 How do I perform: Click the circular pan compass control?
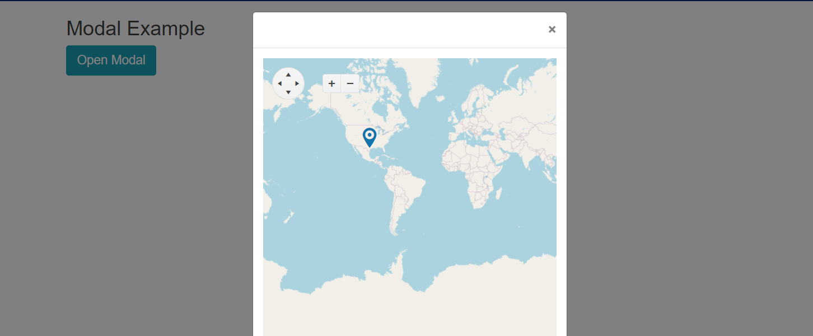coord(288,83)
